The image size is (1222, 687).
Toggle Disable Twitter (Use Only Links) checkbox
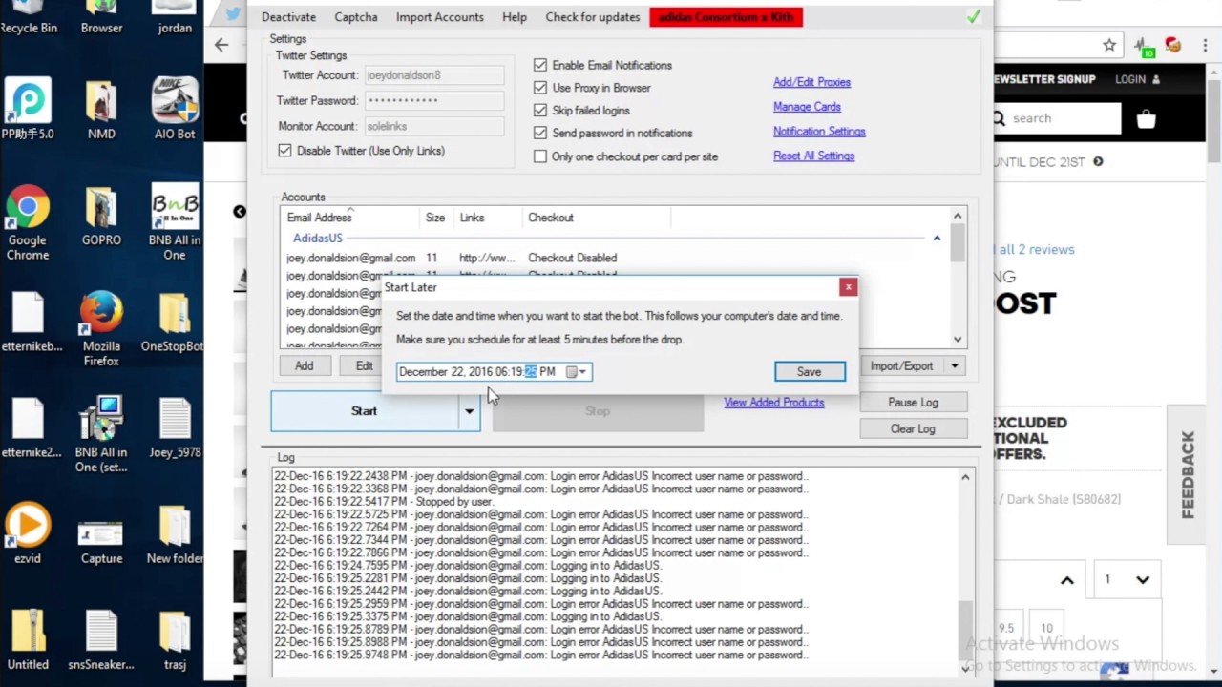[x=284, y=151]
